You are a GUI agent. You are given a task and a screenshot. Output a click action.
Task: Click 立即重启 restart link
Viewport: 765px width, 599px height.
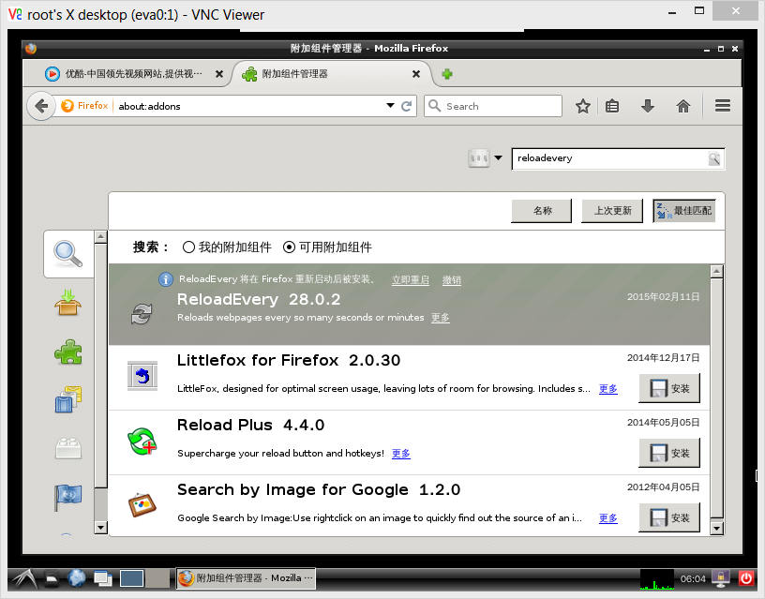click(410, 280)
